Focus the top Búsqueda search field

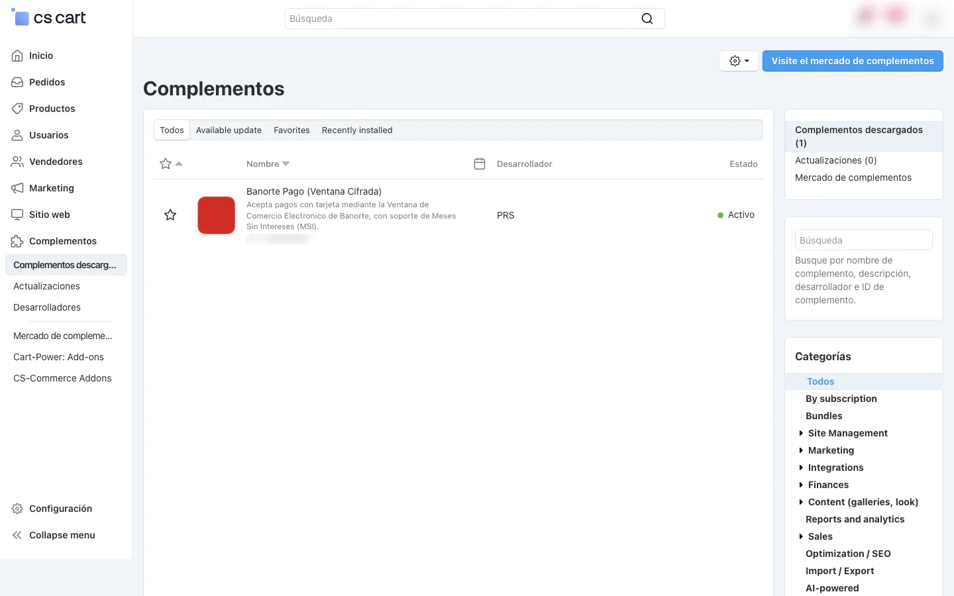tap(475, 19)
